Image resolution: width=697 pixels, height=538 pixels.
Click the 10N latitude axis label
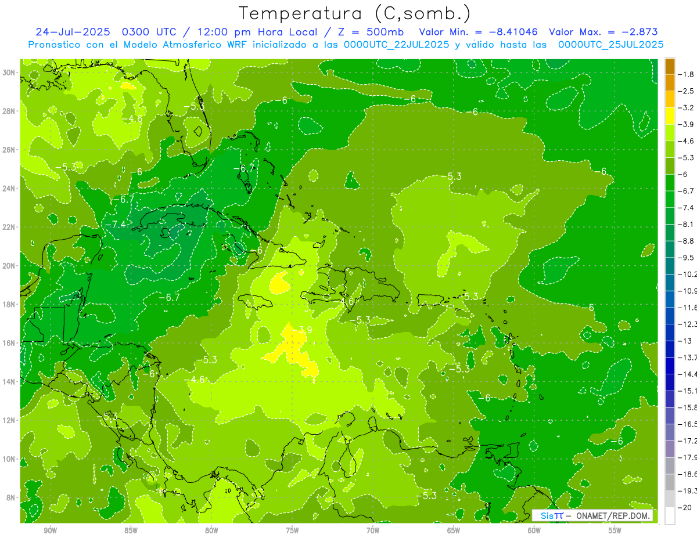9,459
